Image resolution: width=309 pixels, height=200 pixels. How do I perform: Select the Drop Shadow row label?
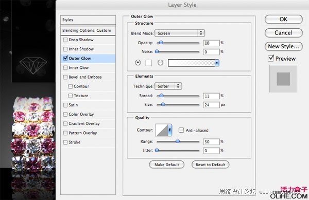click(81, 40)
